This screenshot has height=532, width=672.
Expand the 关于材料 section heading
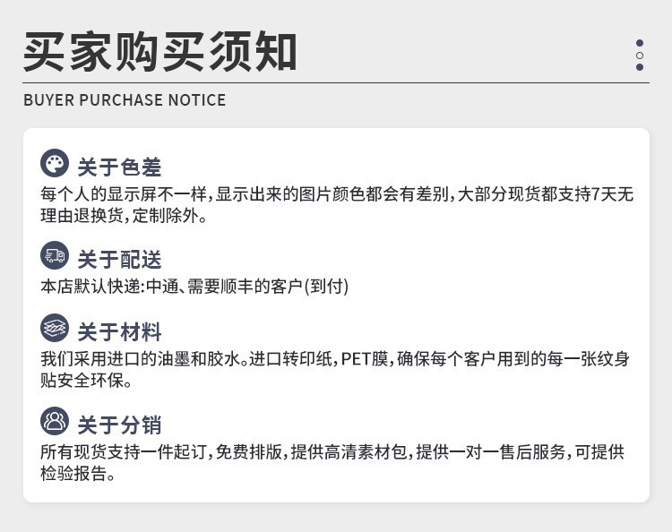(119, 332)
